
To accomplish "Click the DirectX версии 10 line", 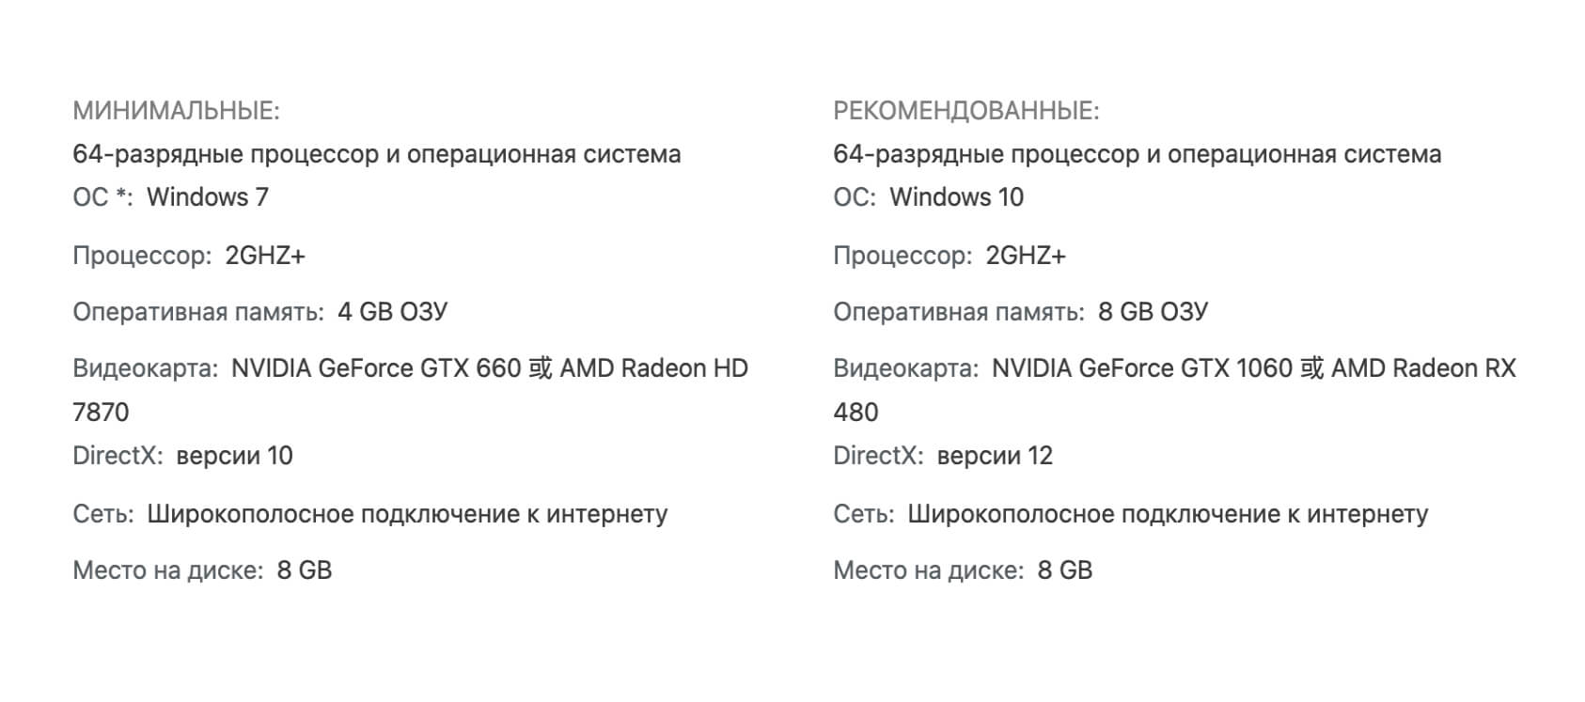I will tap(182, 456).
